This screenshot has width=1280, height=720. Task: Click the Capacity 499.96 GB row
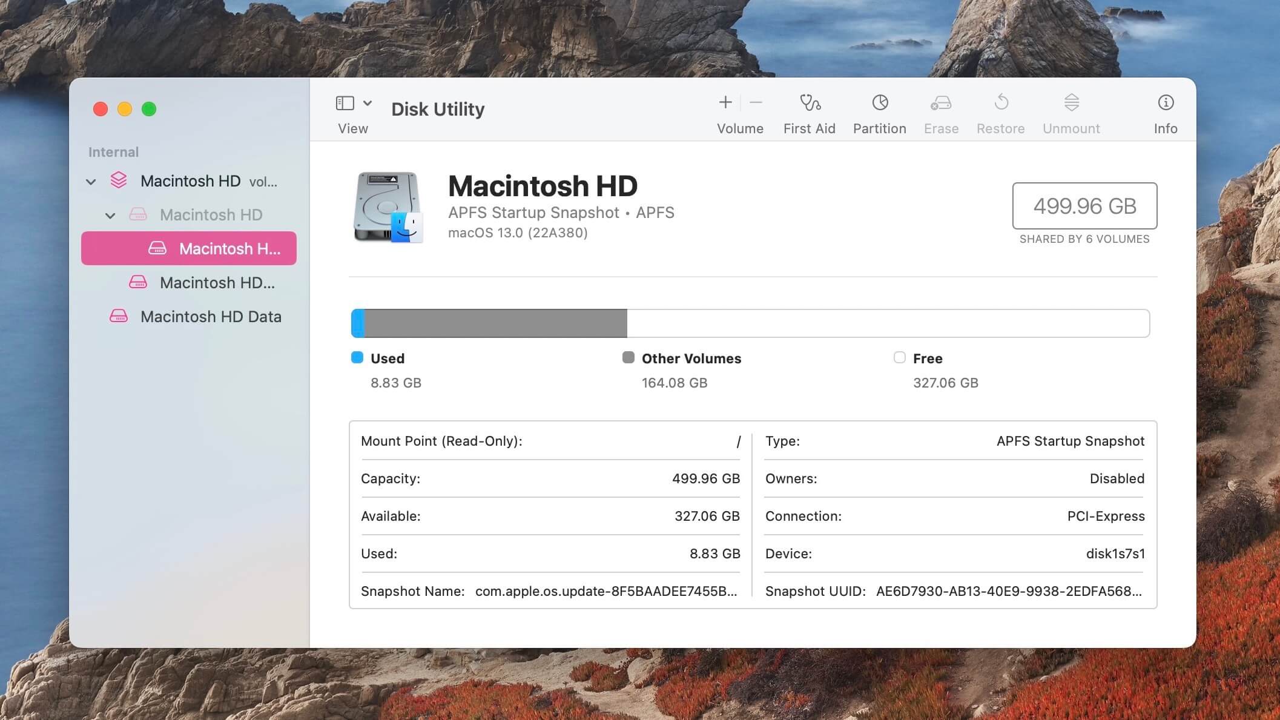(550, 478)
